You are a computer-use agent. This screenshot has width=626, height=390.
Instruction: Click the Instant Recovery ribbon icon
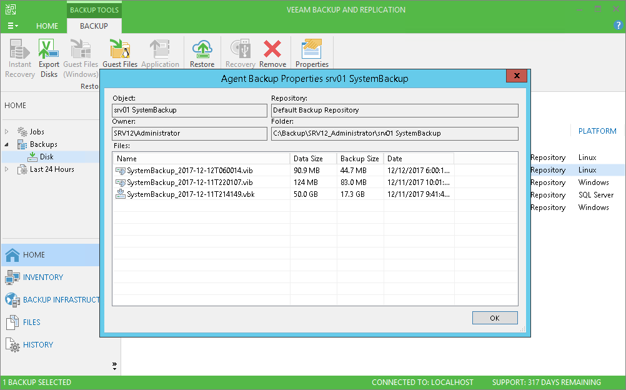(19, 49)
